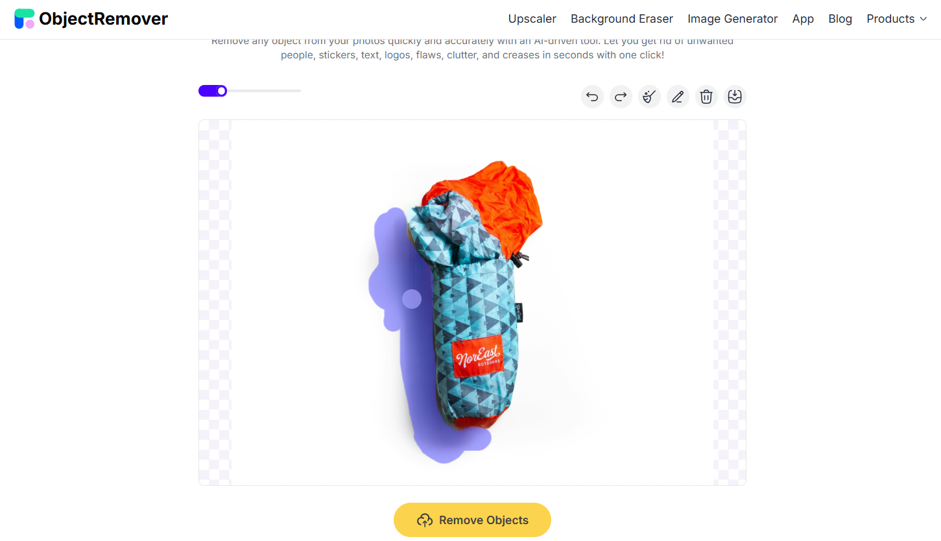Go to Background Eraser
This screenshot has height=541, width=941.
click(622, 19)
